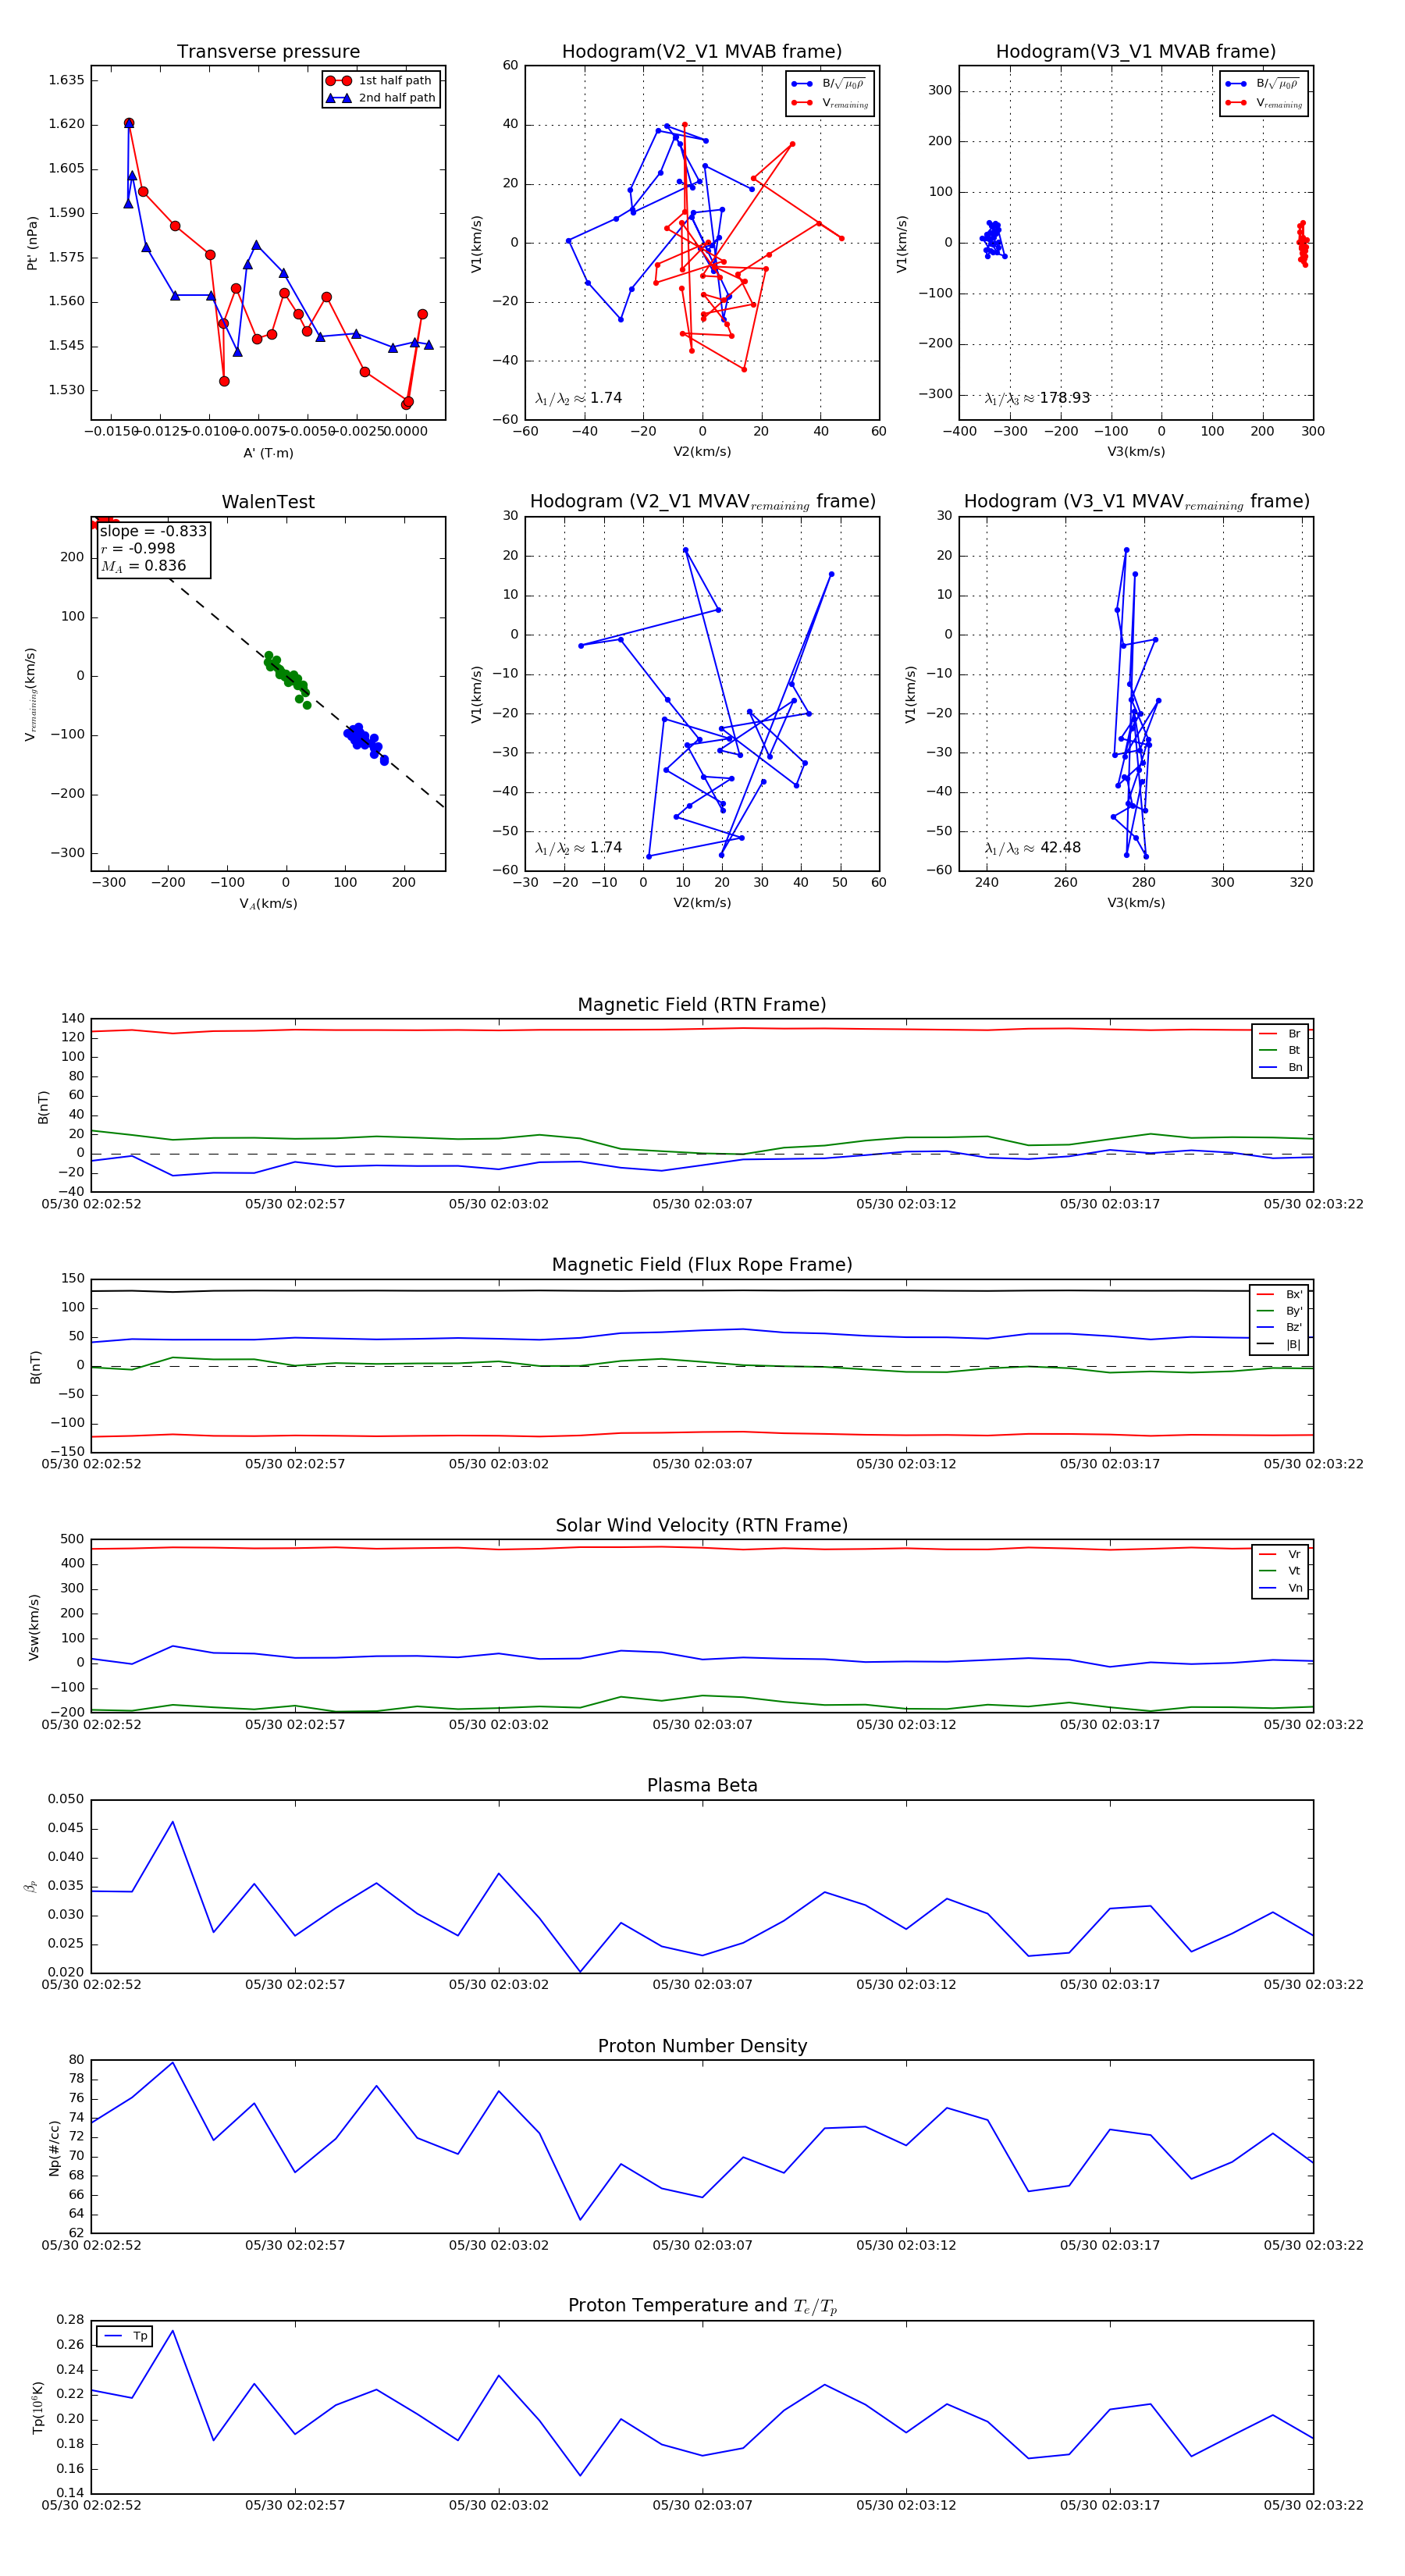
Task: Select the Bz' legend entry
Action: tap(1280, 1328)
